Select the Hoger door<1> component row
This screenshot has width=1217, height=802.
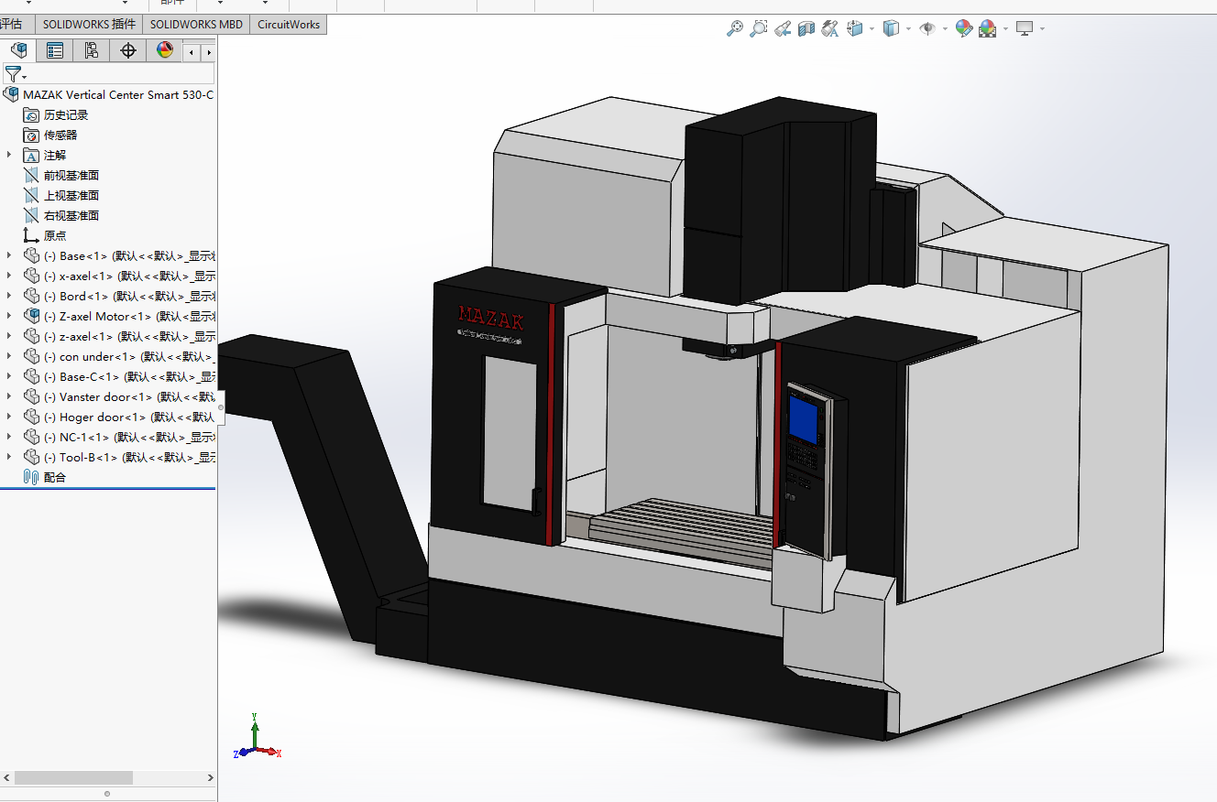tap(119, 417)
